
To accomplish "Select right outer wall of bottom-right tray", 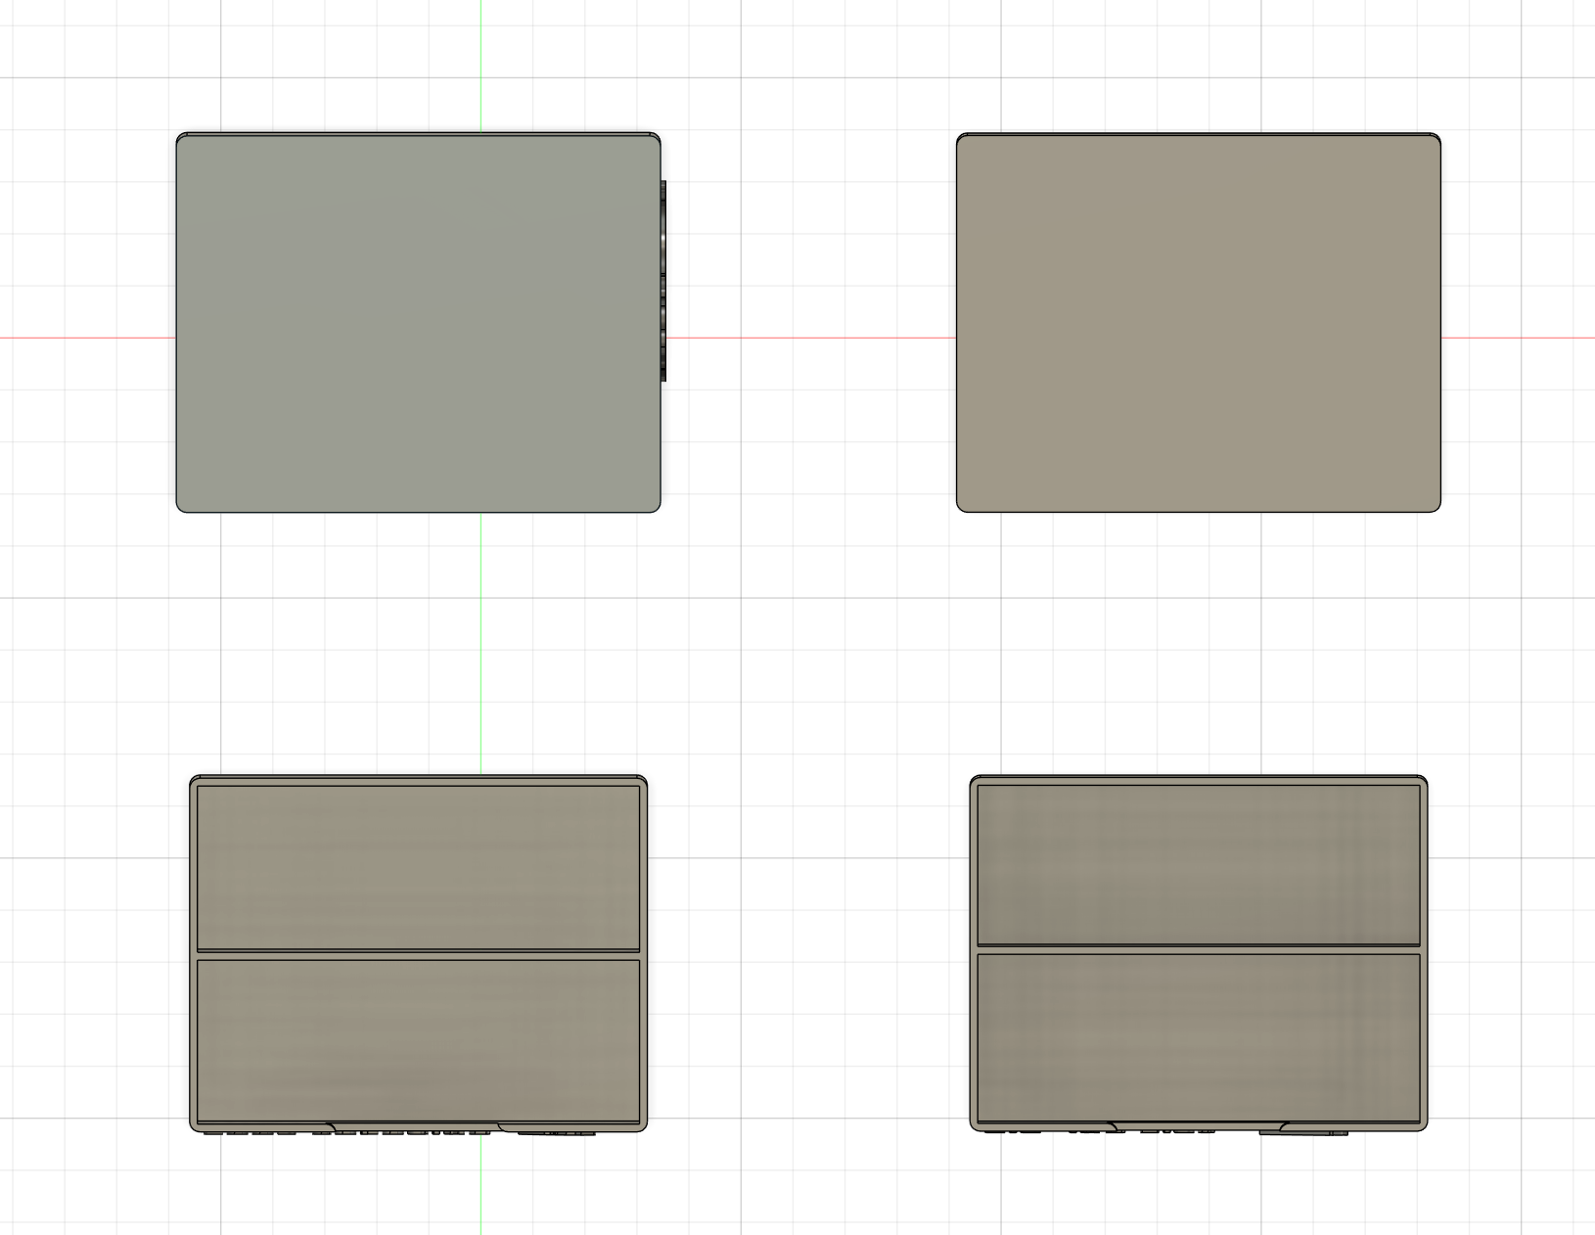I will 1424,954.
